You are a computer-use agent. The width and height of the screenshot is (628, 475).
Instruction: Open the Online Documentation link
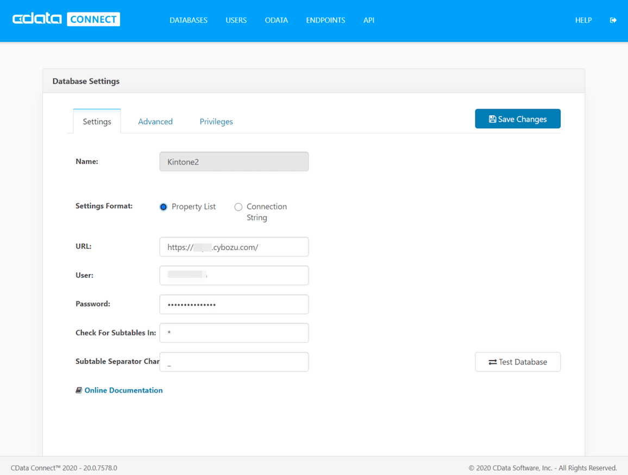[x=123, y=390]
